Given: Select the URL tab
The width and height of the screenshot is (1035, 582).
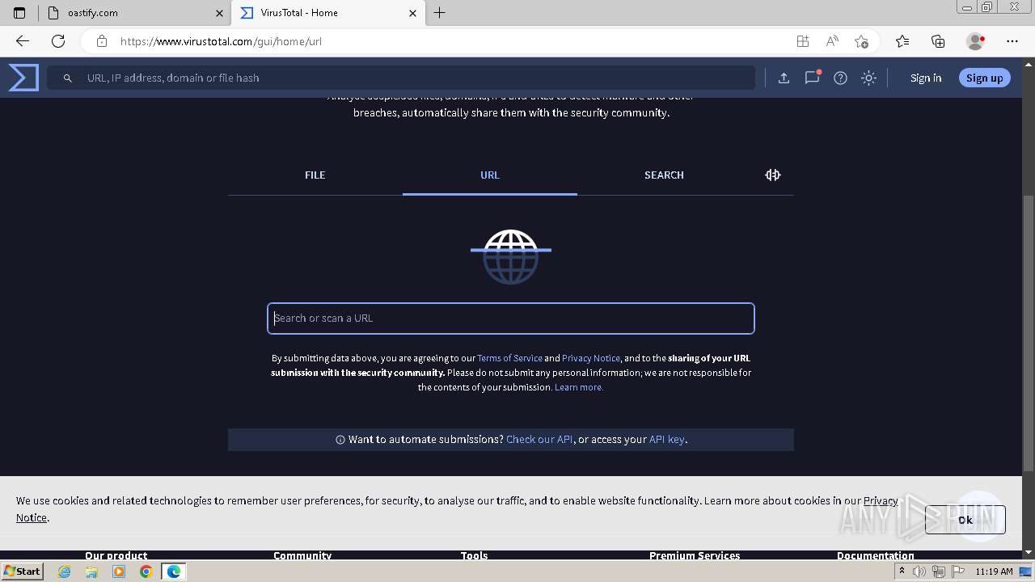Looking at the screenshot, I should (x=490, y=175).
